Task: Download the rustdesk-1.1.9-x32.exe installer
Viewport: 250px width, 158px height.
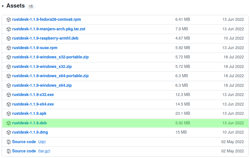Action: click(33, 95)
